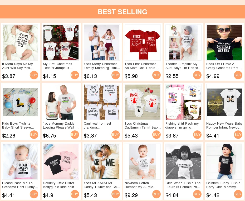Image resolution: width=245 pixels, height=201 pixels.
Task: Buy the $9.29 newborn cotton romper
Action: pos(156,194)
